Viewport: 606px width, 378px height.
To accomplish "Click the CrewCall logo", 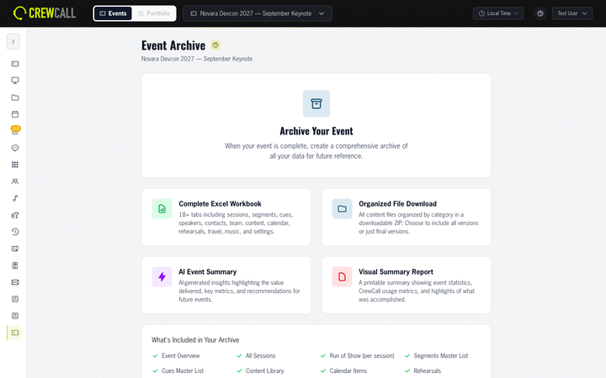I will (x=45, y=13).
